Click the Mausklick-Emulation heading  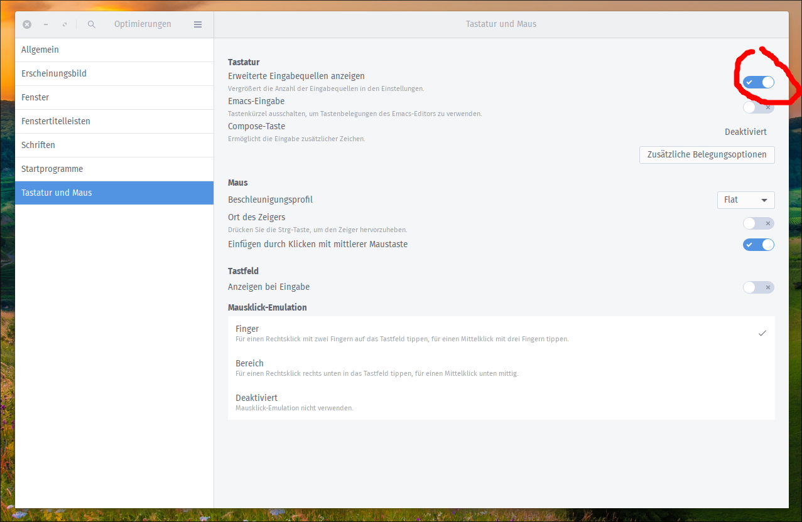(x=268, y=307)
